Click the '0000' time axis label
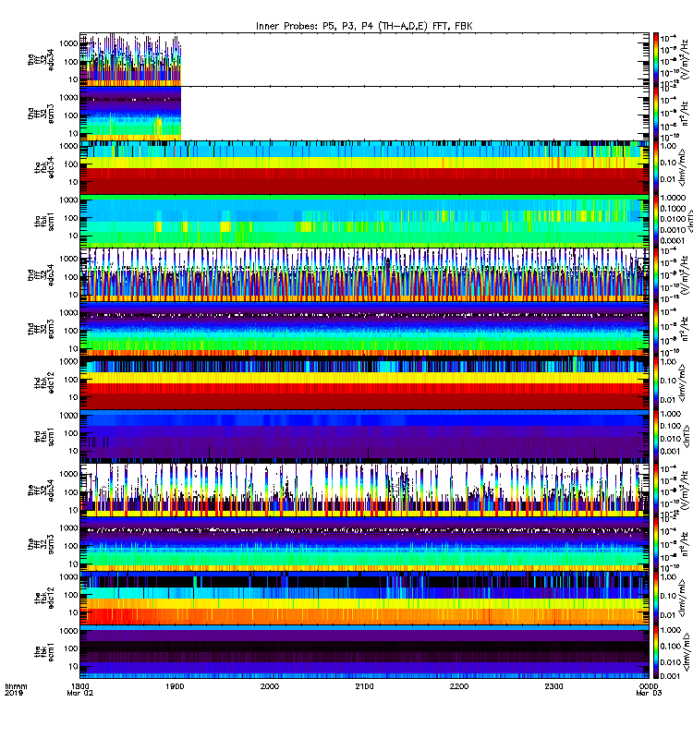The image size is (693, 739). coord(650,686)
